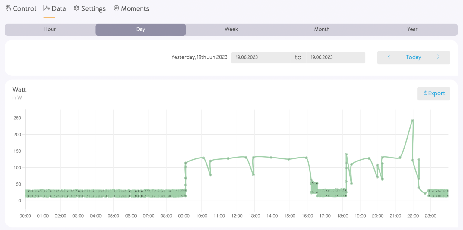Click the hand icon beside Control

8,8
